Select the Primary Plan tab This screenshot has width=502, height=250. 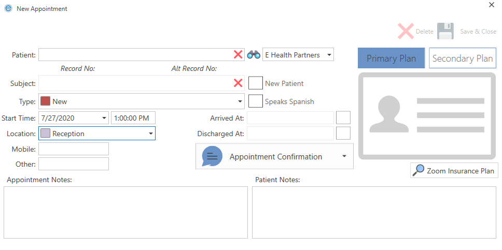(391, 58)
